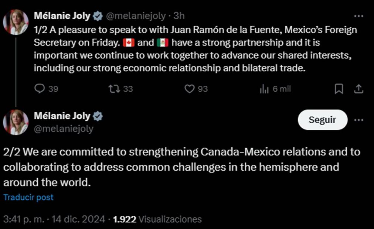
Task: Click Mélanie Joly's name on the first tweet
Action: 62,16
